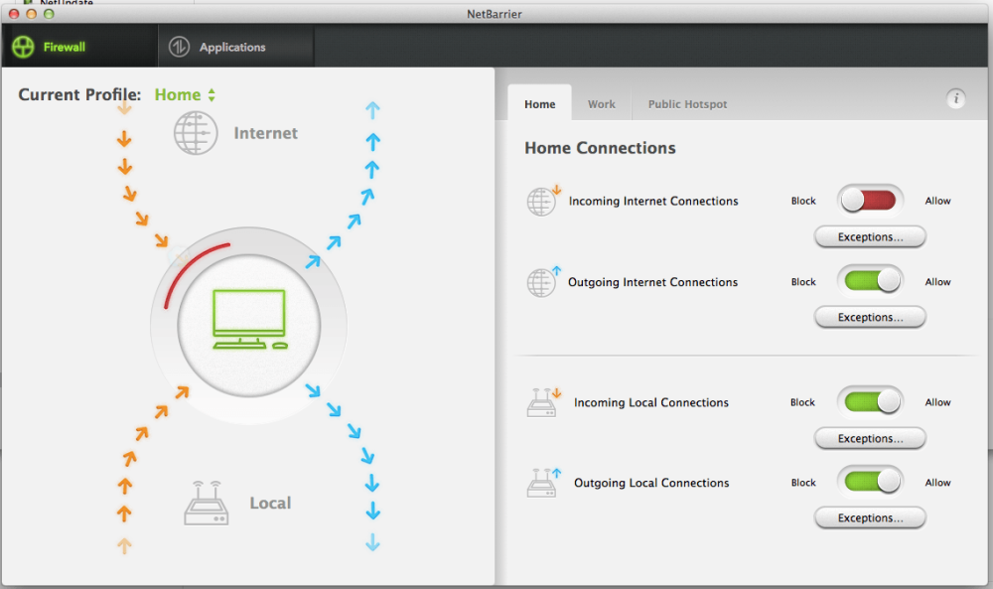Viewport: 993px width, 589px height.
Task: Click Allow label for Outgoing Internet Connections
Action: (x=937, y=282)
